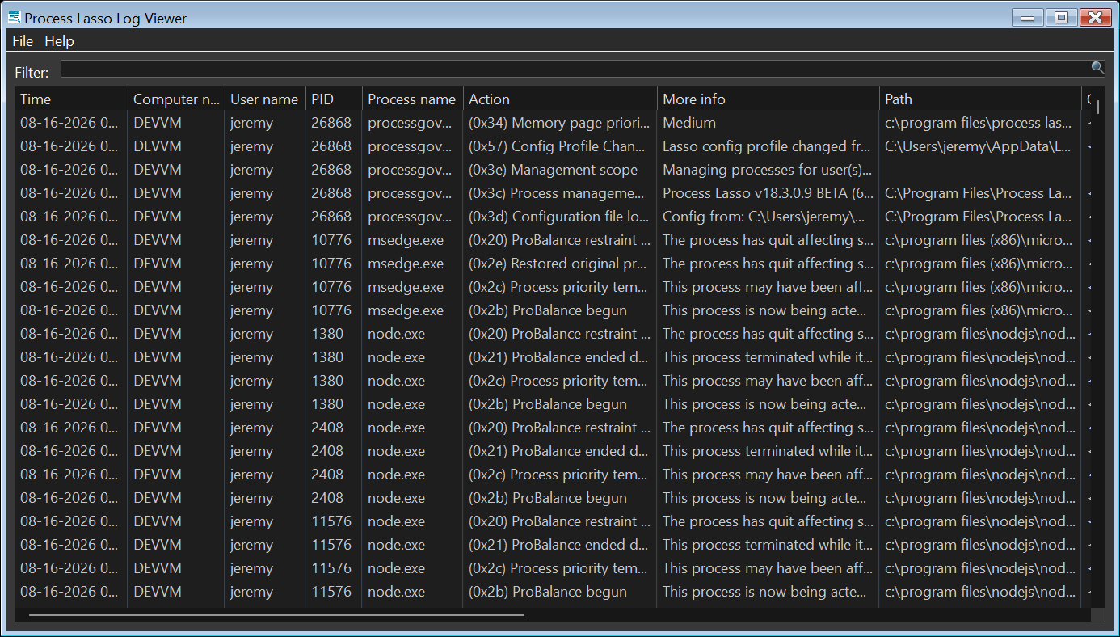This screenshot has height=637, width=1120.
Task: Click the "C:\Program Files\Process La..." path in the Process management row
Action: 979,193
